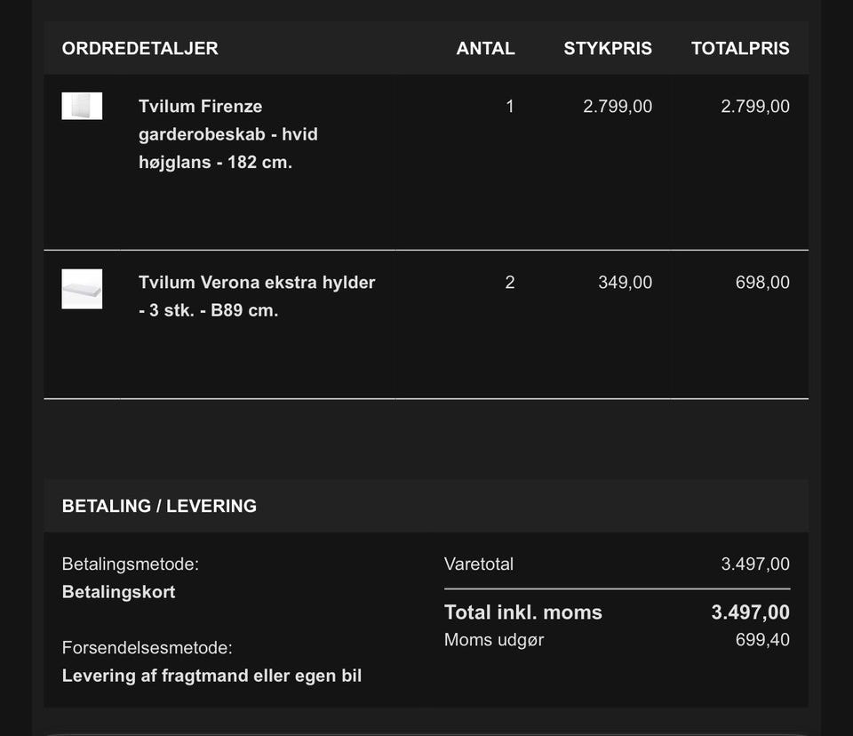Open the Tvilum Verona ekstra hylder product name
The image size is (853, 736).
pos(257,296)
